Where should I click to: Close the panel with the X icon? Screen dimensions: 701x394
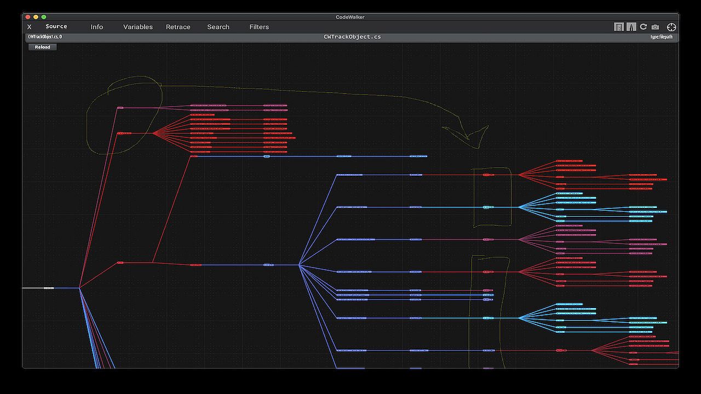30,27
